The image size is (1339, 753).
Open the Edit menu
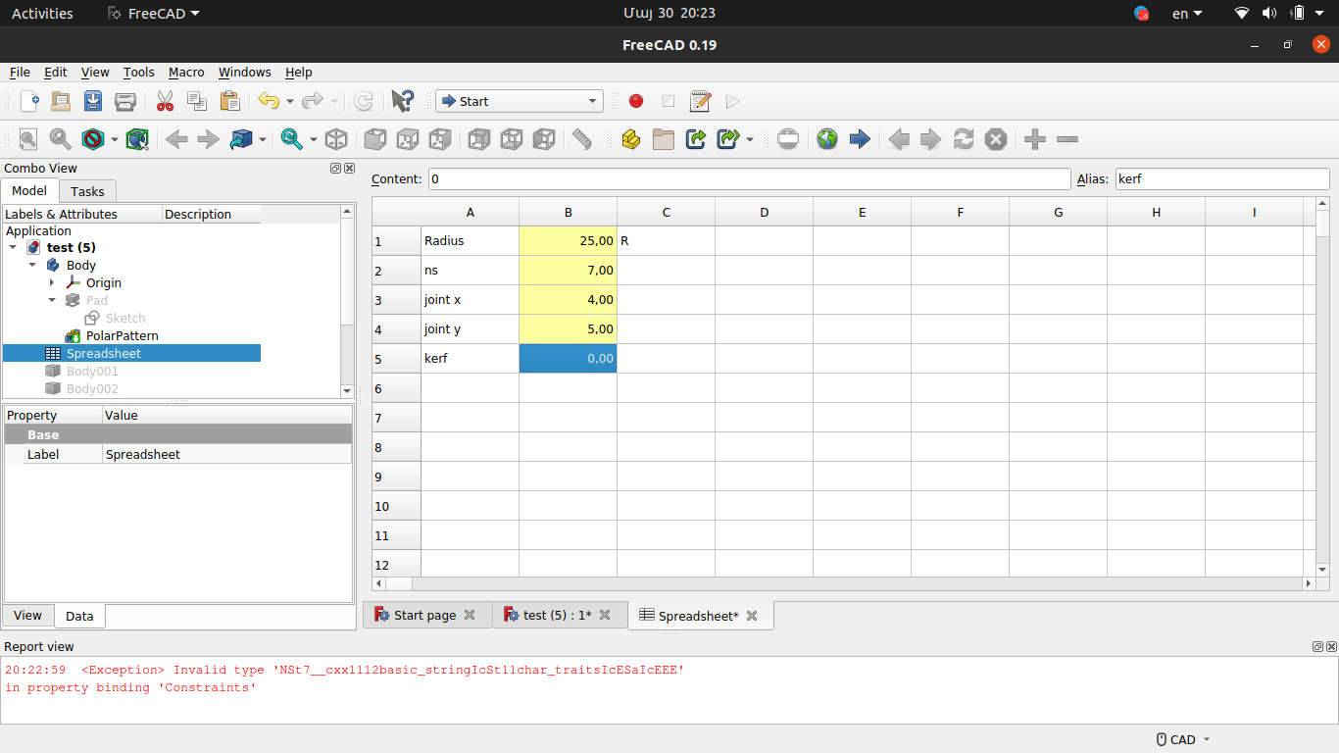point(56,72)
